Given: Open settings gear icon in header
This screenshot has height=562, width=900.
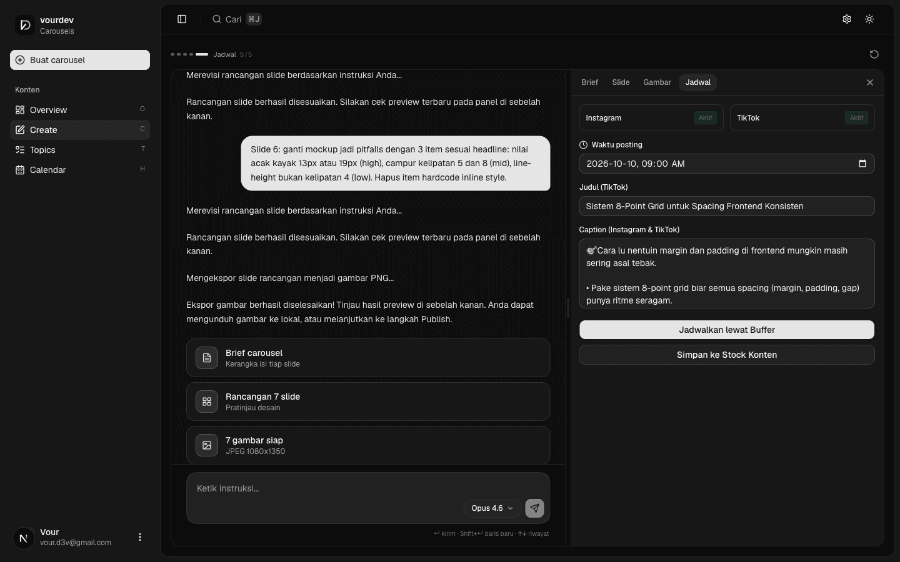Looking at the screenshot, I should tap(847, 19).
